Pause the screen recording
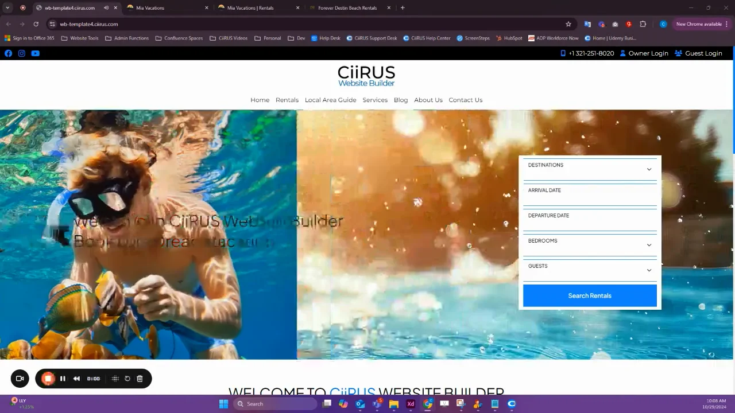The width and height of the screenshot is (735, 413). [x=63, y=379]
